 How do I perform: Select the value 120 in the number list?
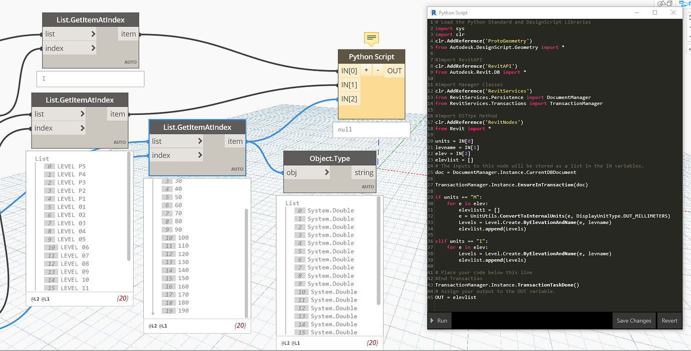(x=183, y=254)
